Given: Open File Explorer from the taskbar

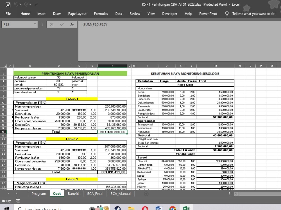Looking at the screenshot, I should pyautogui.click(x=131, y=208).
